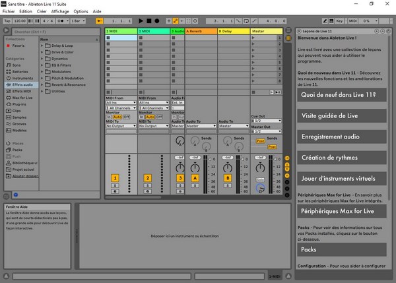This screenshot has height=283, width=396.
Task: Toggle Key Map Mode switch
Action: click(339, 21)
